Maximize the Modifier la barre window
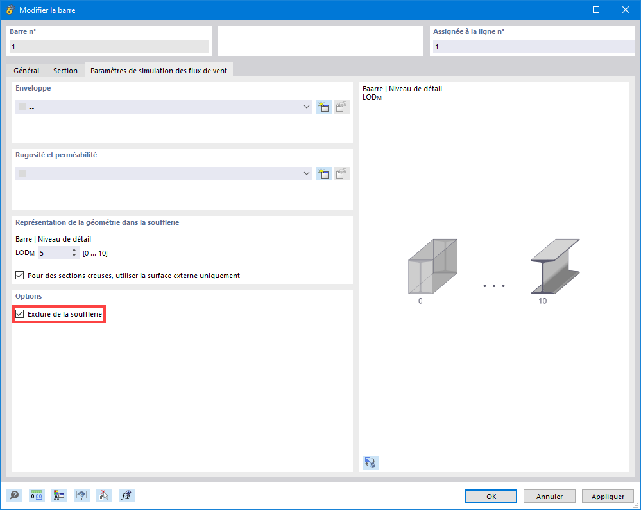 pos(596,10)
